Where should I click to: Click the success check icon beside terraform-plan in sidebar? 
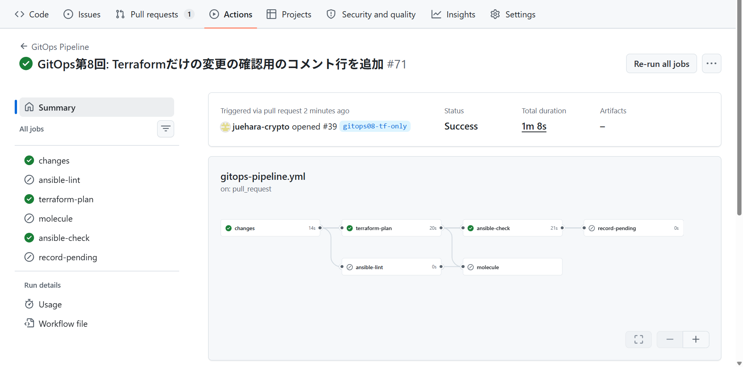pos(29,199)
